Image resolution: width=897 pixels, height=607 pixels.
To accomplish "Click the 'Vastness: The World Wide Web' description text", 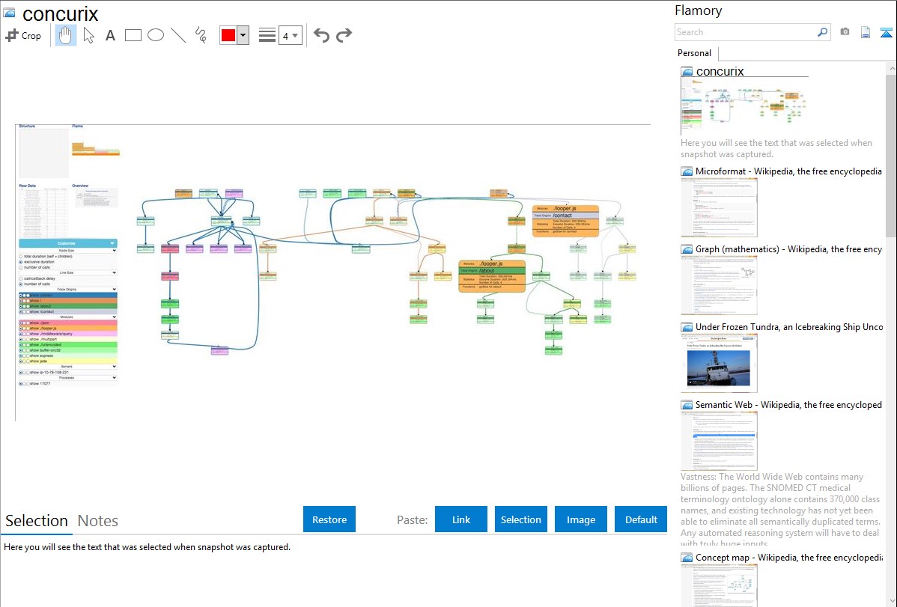I will (780, 510).
